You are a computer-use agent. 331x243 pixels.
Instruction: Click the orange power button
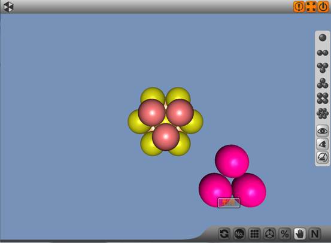tap(323, 7)
